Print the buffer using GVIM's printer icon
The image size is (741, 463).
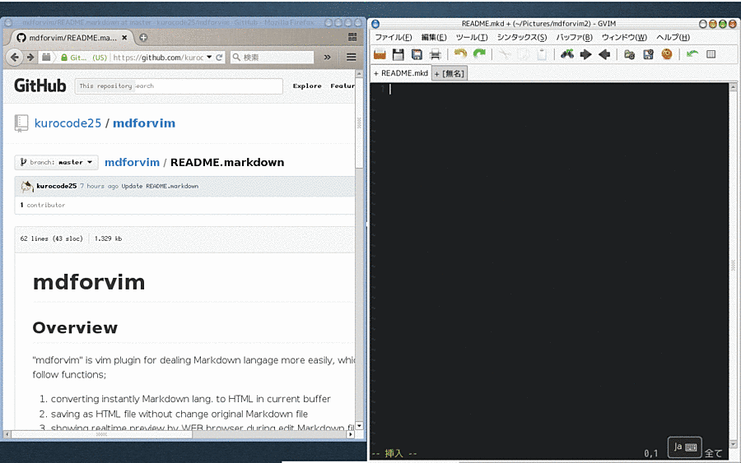coord(435,55)
